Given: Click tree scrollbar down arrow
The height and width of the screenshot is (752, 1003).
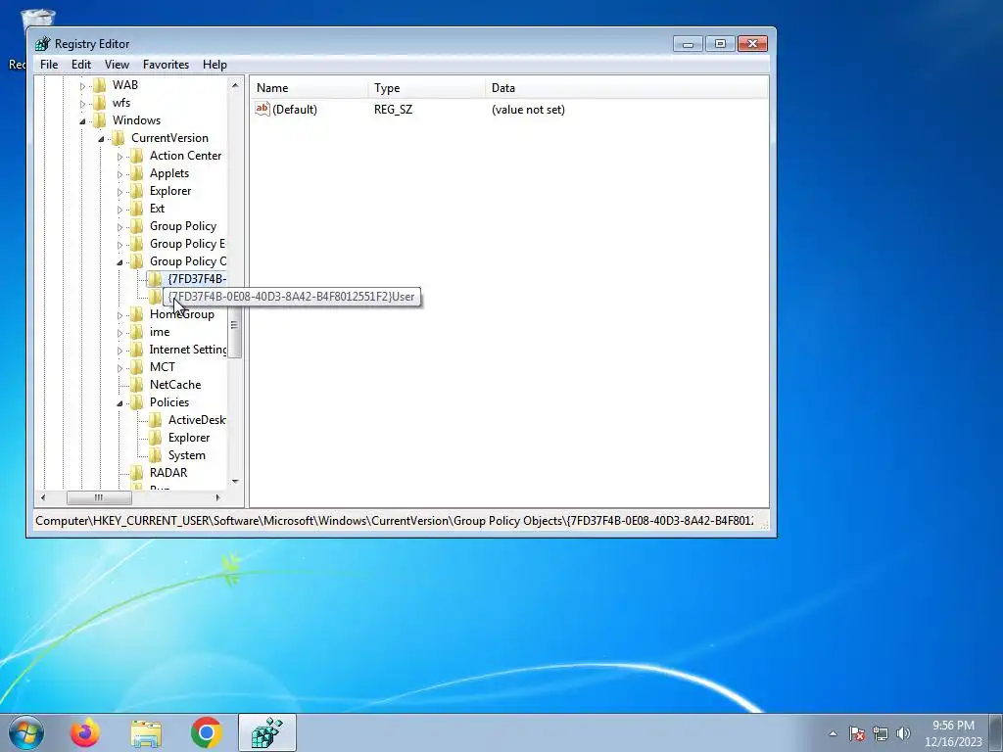Looking at the screenshot, I should click(x=235, y=482).
